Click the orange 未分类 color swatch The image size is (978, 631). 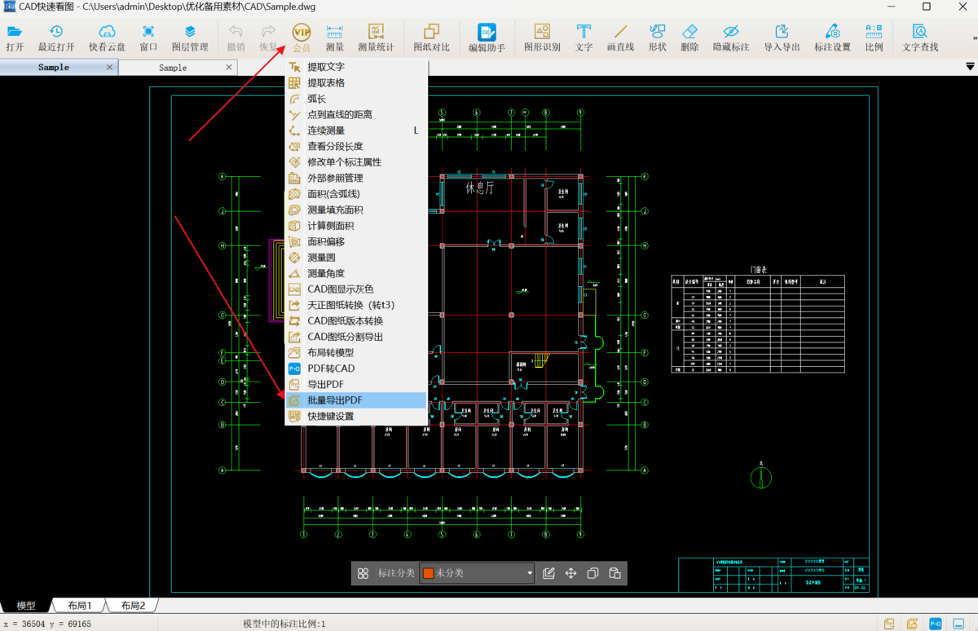[428, 573]
